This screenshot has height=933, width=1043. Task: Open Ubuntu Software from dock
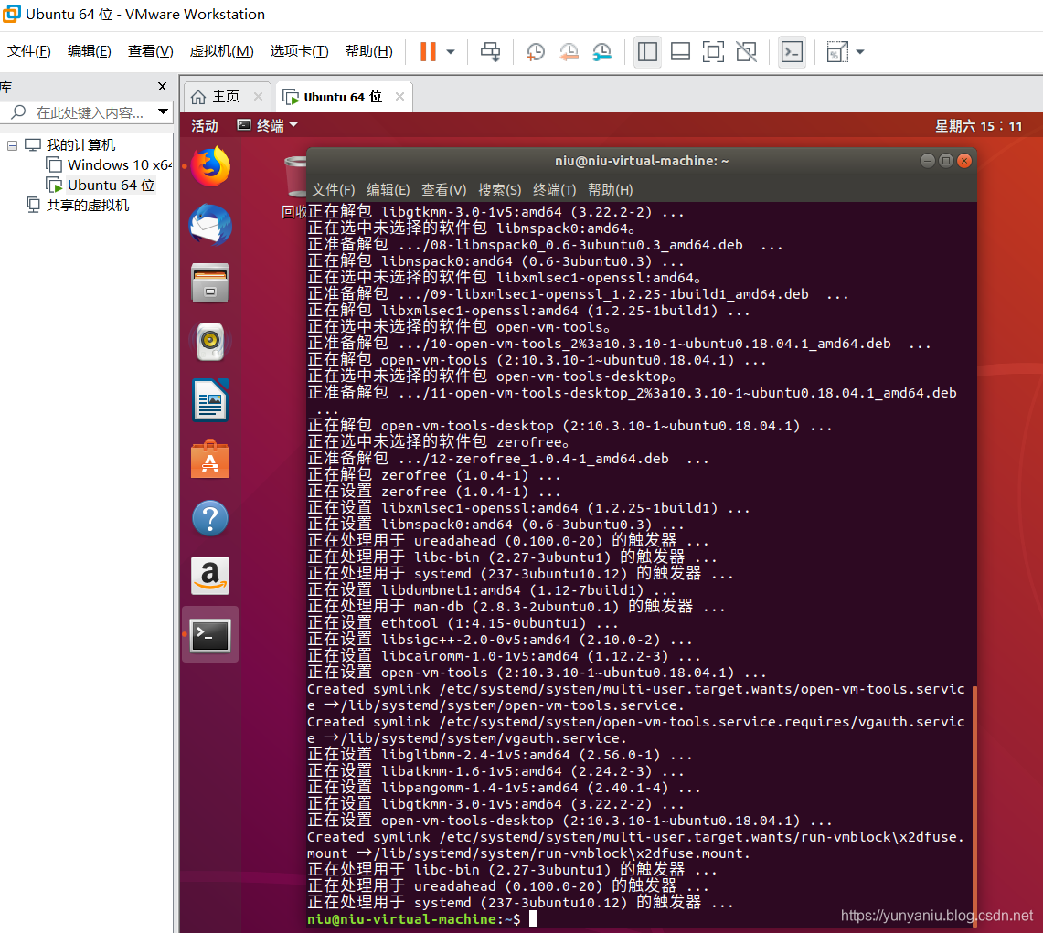coord(210,460)
